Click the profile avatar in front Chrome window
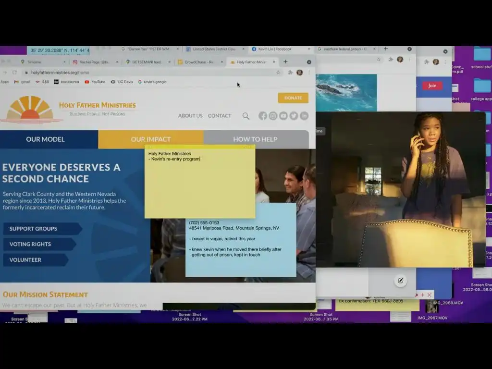The image size is (492, 369). point(300,73)
